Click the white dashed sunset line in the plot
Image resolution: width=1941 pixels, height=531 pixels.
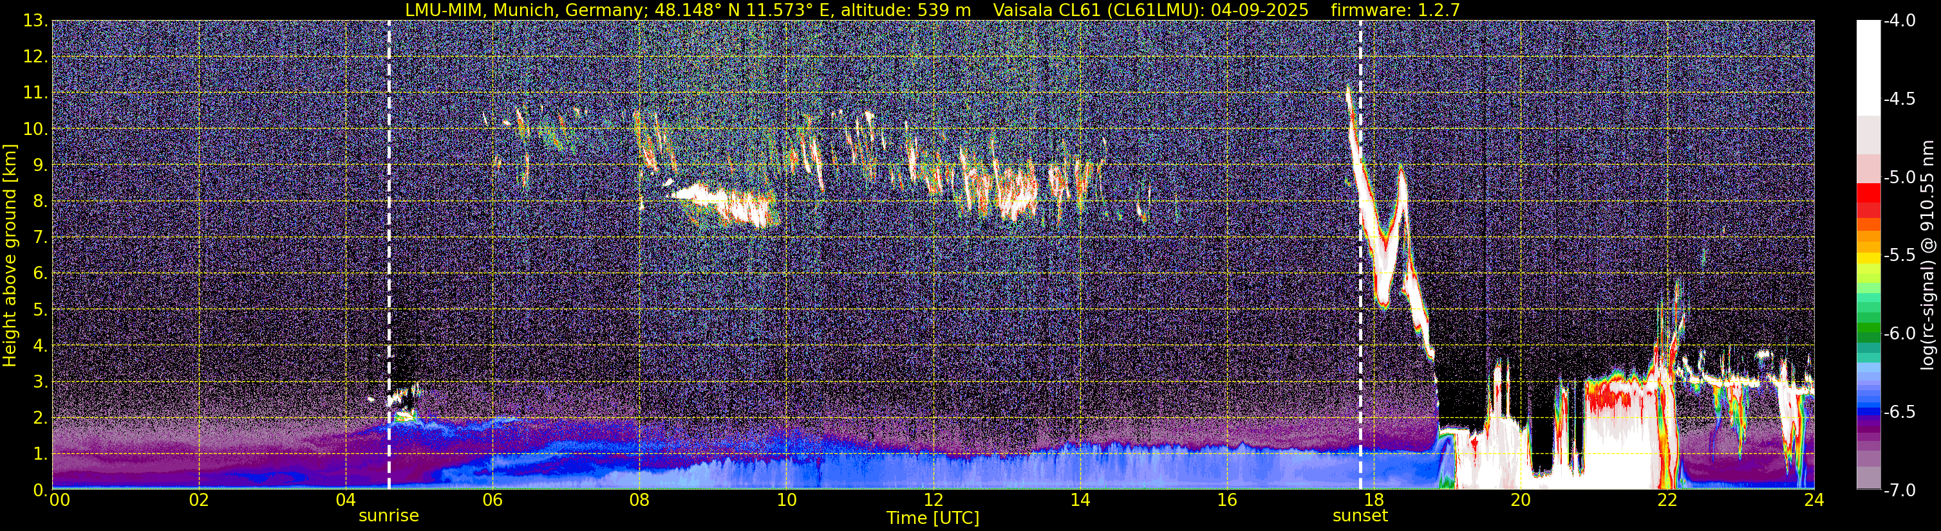1360,255
